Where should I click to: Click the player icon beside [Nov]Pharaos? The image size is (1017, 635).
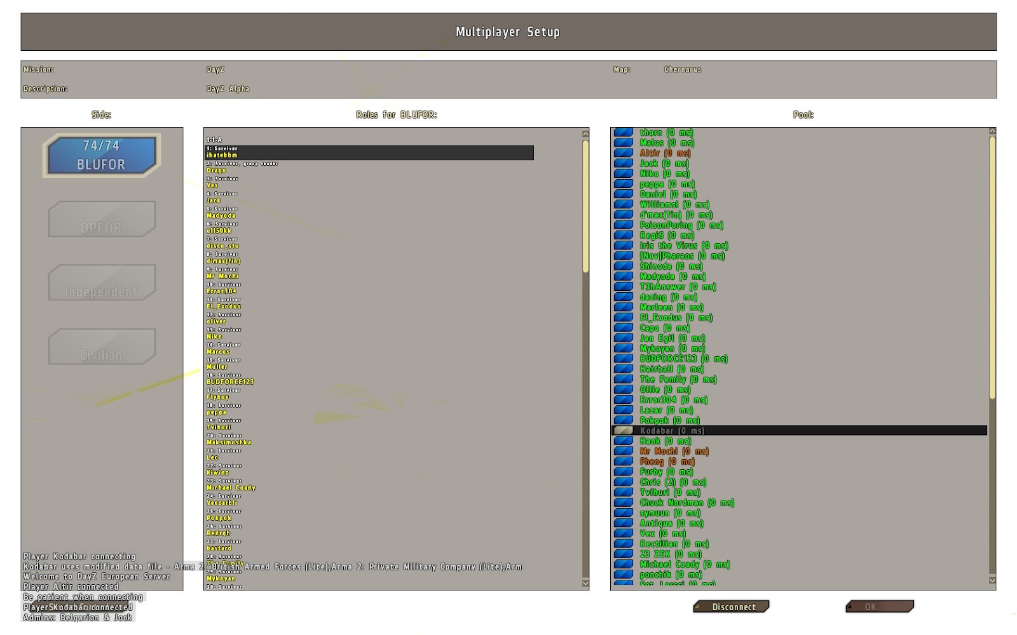622,256
